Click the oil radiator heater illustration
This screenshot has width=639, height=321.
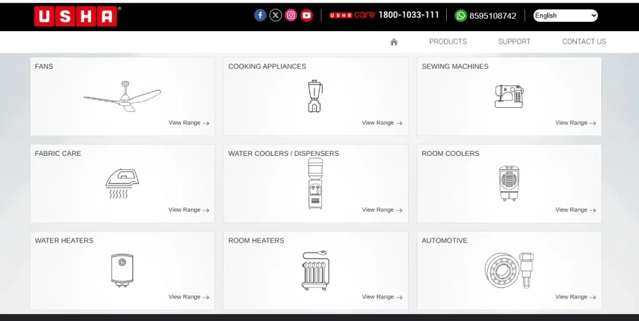click(x=315, y=271)
